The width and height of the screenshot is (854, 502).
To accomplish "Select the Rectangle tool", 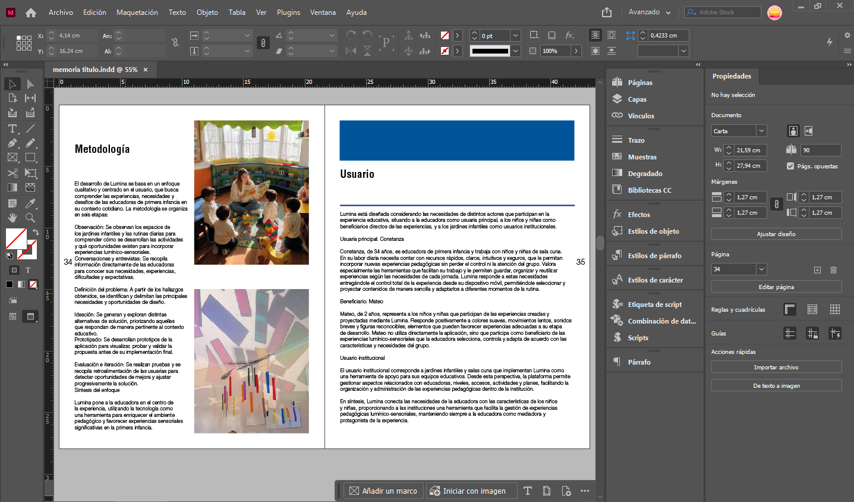I will click(30, 158).
